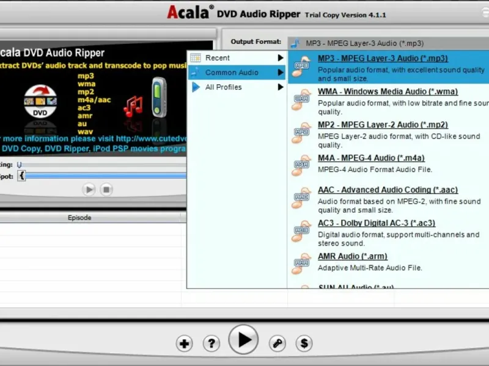Click the 'MPEG Layer-2 audio format' description text
Viewport: 489px width, 366px height.
coord(399,140)
